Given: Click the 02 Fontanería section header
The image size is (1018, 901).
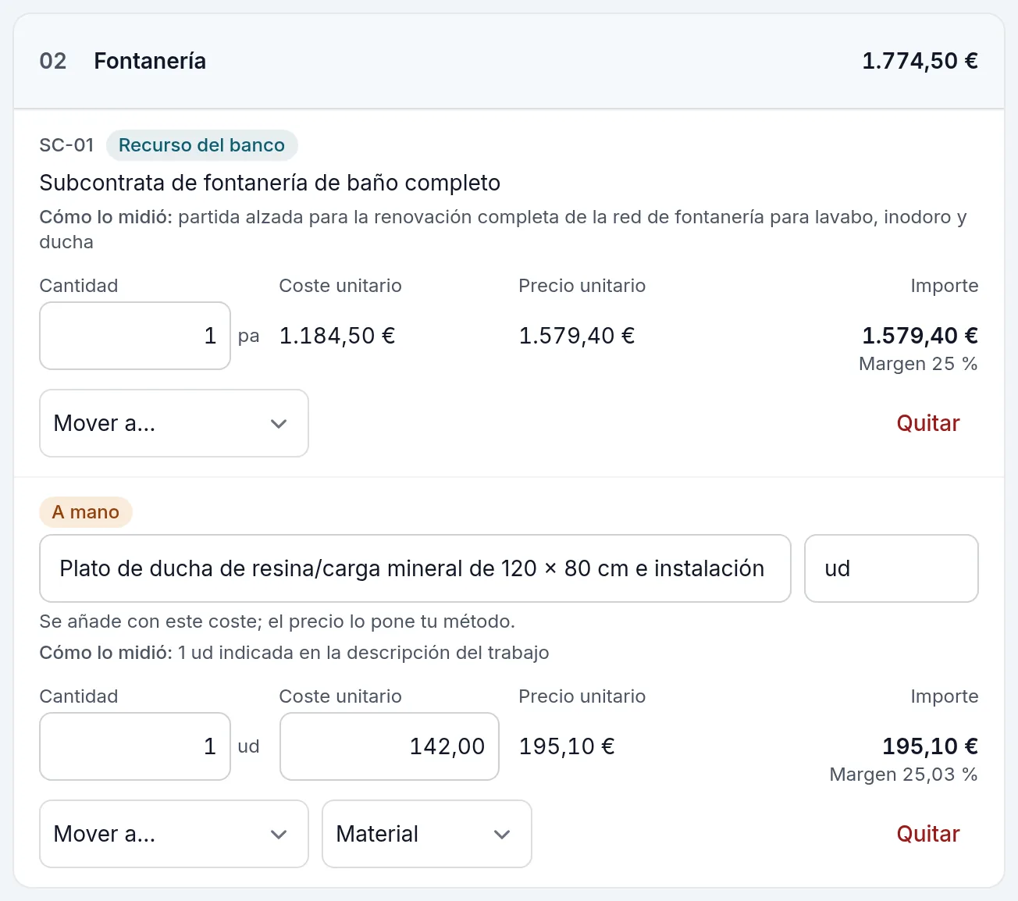Looking at the screenshot, I should coord(509,61).
